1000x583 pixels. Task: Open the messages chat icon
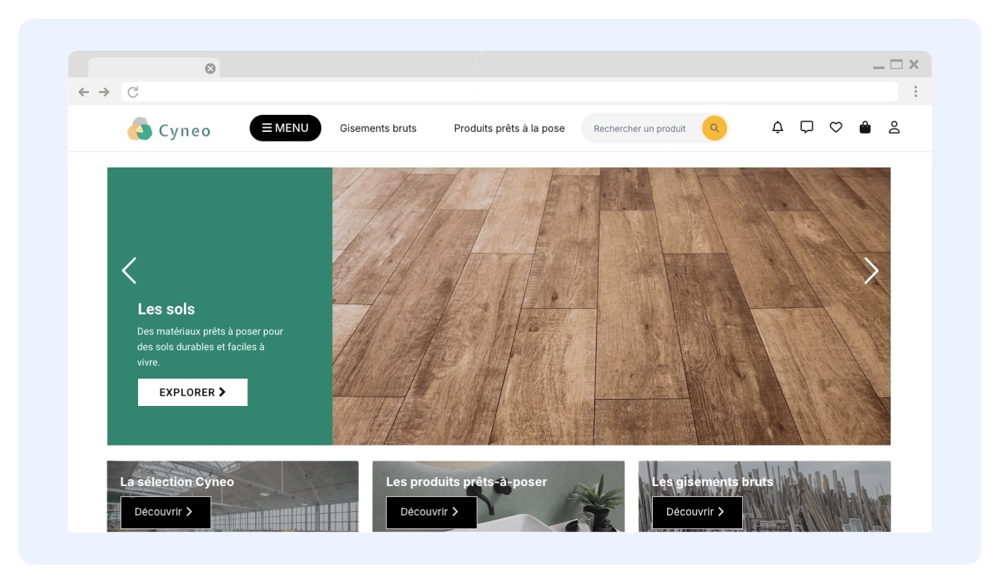pos(807,127)
